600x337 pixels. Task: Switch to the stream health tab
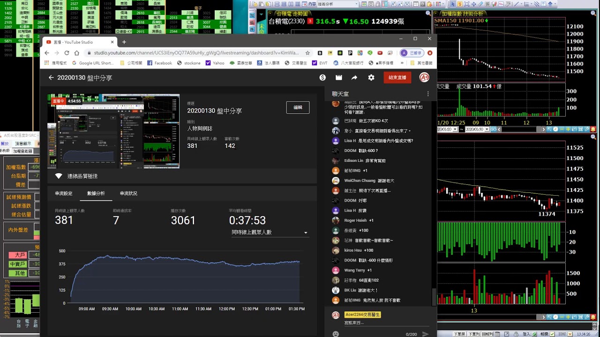[x=128, y=193]
